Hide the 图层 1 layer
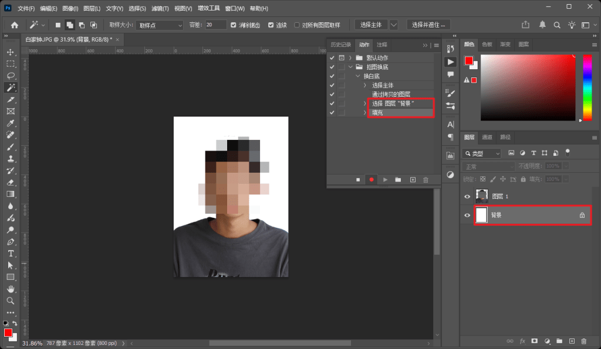601x349 pixels. tap(467, 196)
